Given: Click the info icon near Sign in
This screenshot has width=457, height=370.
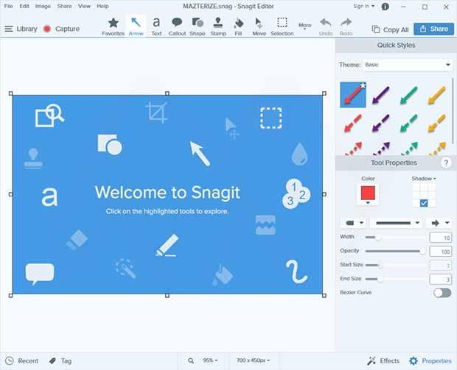Looking at the screenshot, I should 385,7.
